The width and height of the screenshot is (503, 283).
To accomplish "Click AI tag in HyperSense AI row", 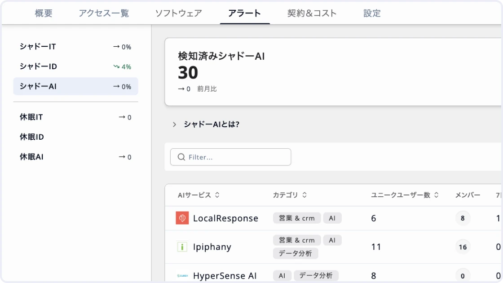I will 282,276.
